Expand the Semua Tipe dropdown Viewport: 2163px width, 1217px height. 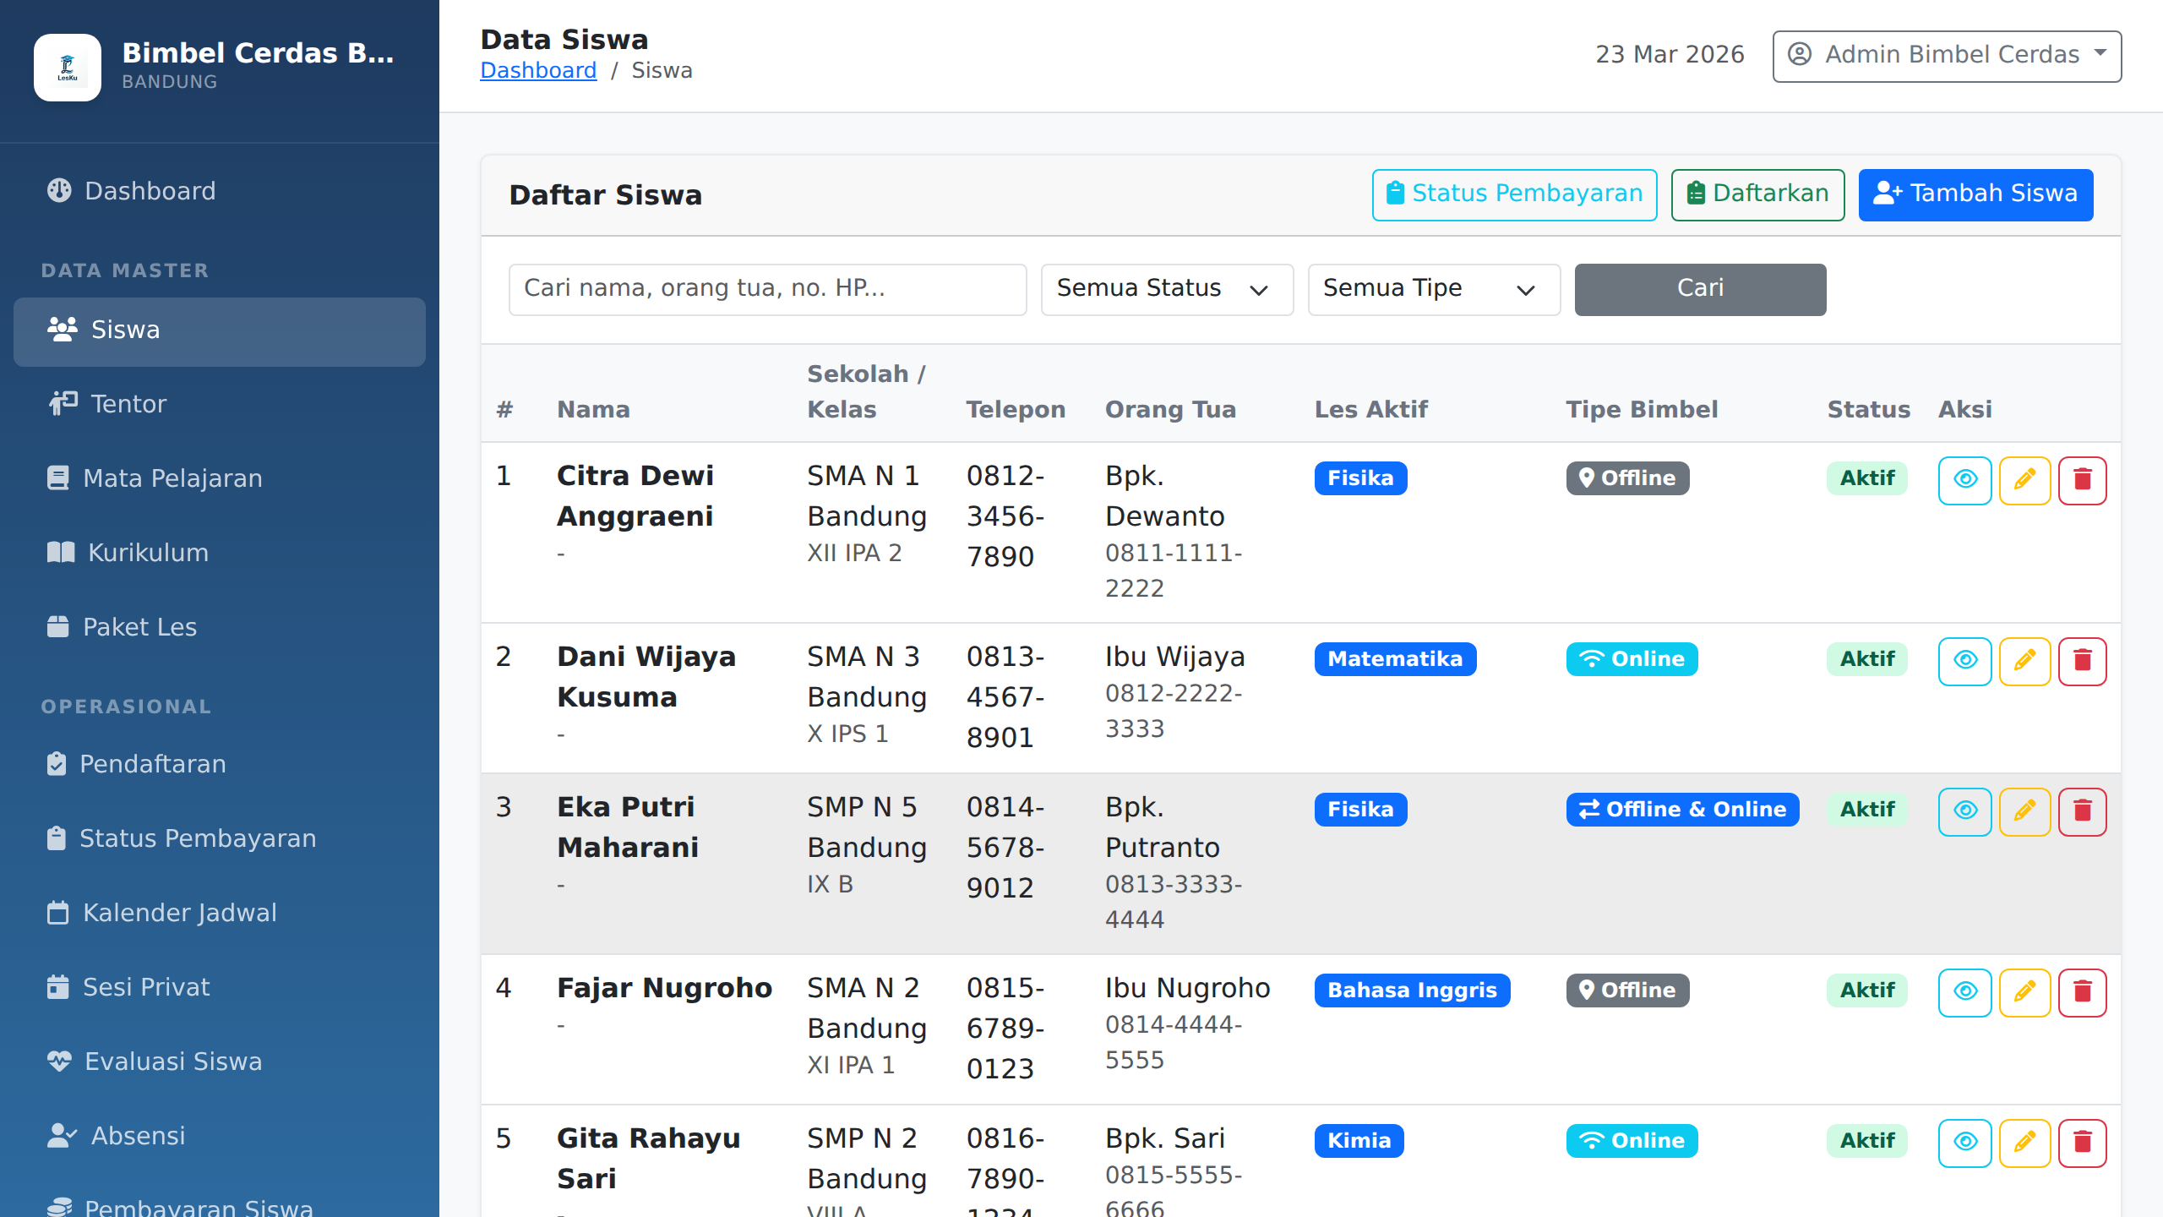(x=1433, y=289)
